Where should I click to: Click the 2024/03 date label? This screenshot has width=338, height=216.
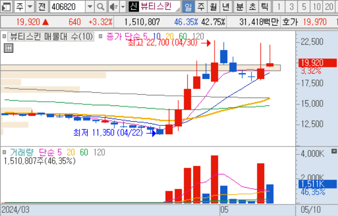point(15,210)
